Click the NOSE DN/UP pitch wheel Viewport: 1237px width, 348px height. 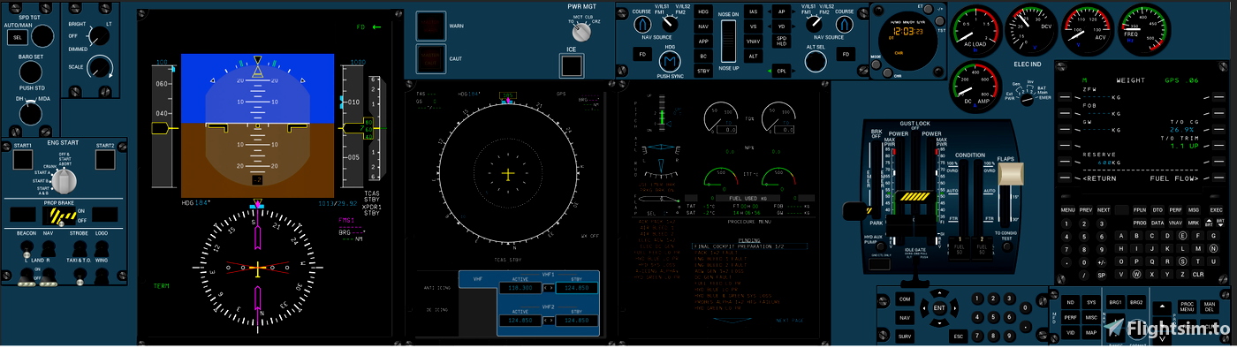tap(729, 40)
